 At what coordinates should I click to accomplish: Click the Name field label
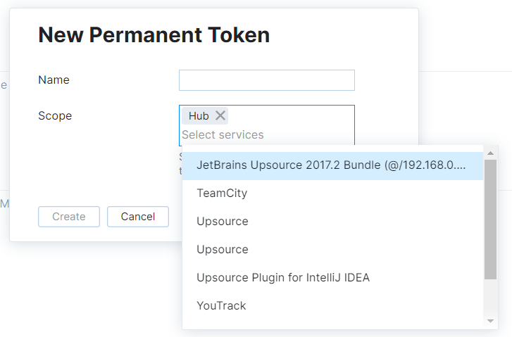point(54,80)
